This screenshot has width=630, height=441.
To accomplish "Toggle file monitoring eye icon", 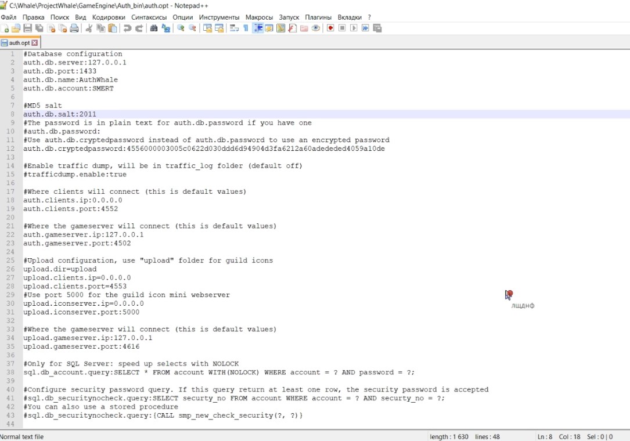I will pos(316,28).
